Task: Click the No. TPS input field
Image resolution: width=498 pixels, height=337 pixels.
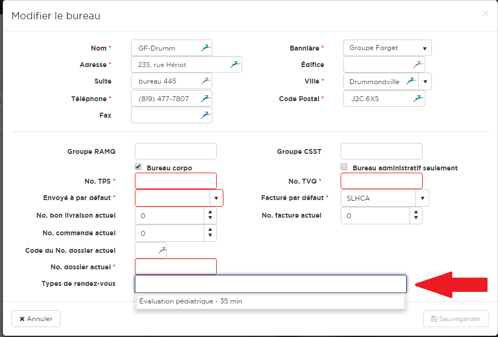Action: (176, 181)
